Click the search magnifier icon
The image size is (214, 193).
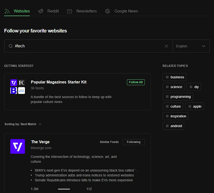pos(11,46)
